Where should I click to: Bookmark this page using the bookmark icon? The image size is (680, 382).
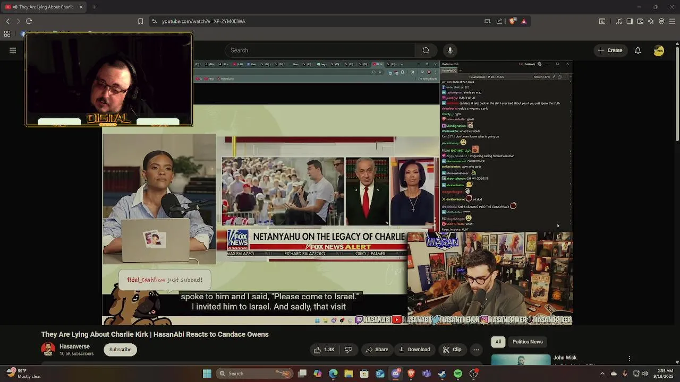(140, 21)
